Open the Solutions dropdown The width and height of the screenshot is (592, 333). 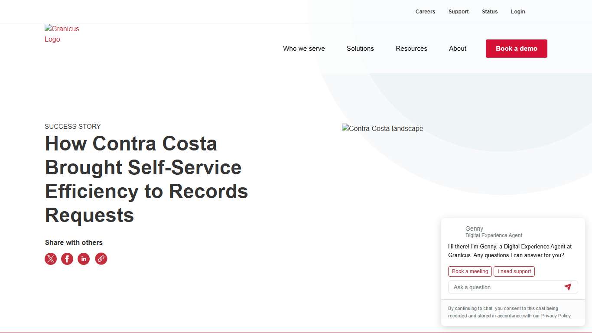(360, 49)
